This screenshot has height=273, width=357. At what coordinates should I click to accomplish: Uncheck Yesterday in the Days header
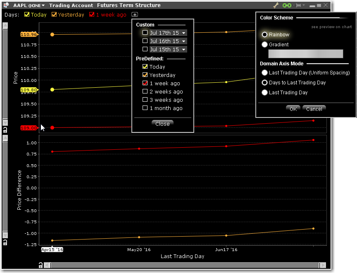54,14
